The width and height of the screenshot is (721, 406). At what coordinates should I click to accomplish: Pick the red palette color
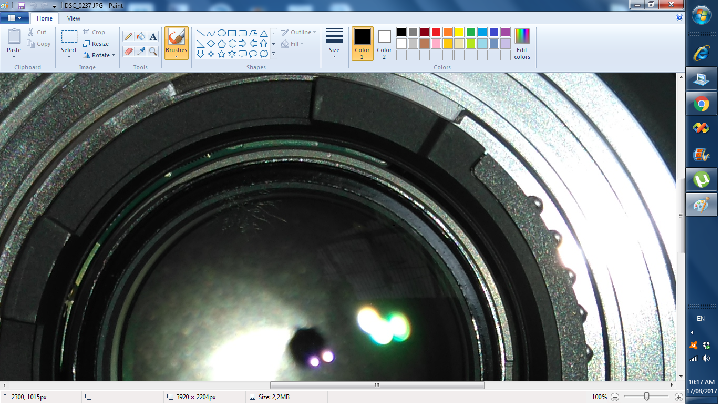click(x=436, y=32)
